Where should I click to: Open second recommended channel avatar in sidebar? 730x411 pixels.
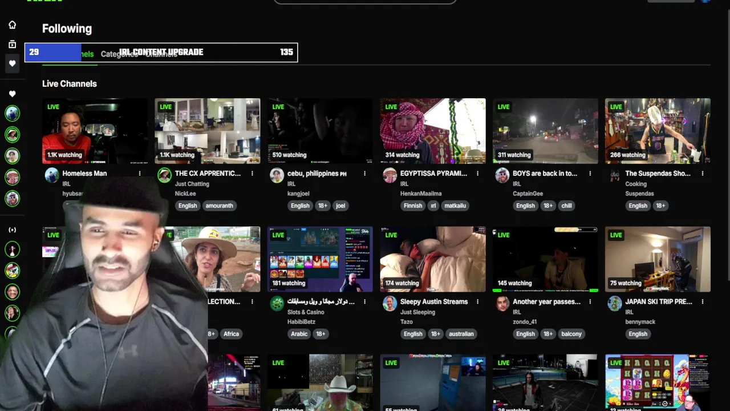[12, 271]
